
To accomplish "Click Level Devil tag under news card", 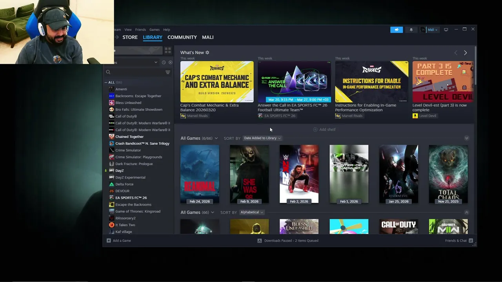I will point(424,116).
